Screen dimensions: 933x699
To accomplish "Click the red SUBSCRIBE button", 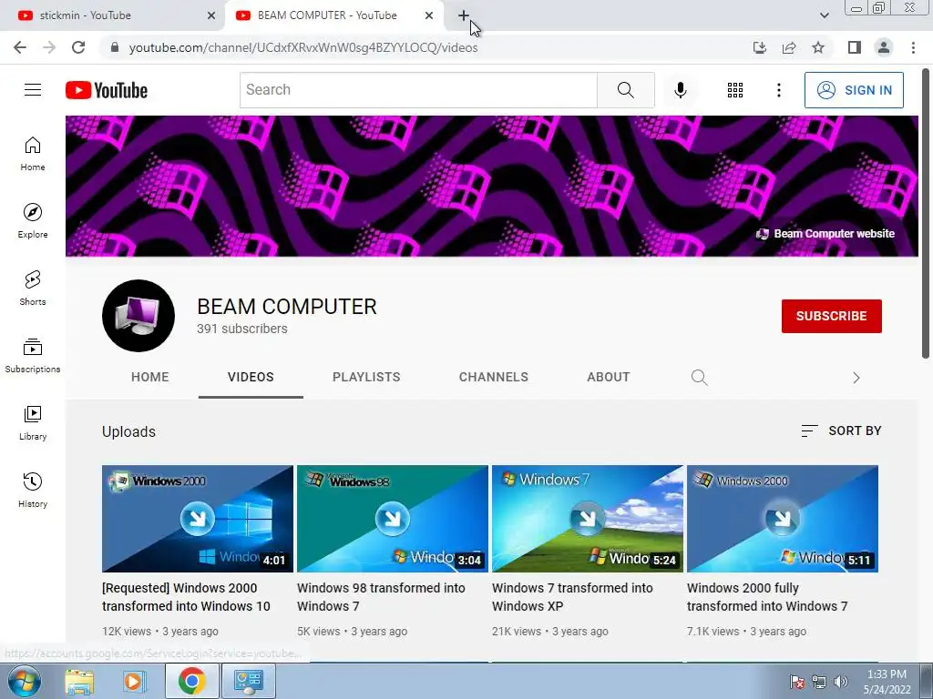I will (x=831, y=316).
